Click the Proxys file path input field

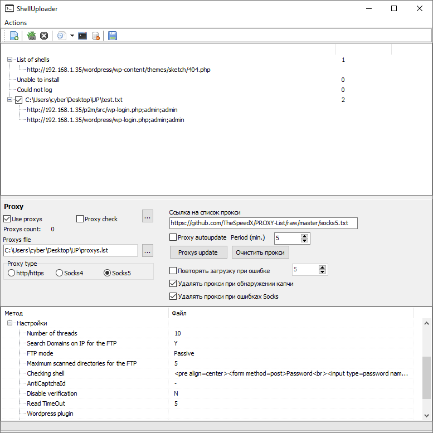tap(70, 251)
